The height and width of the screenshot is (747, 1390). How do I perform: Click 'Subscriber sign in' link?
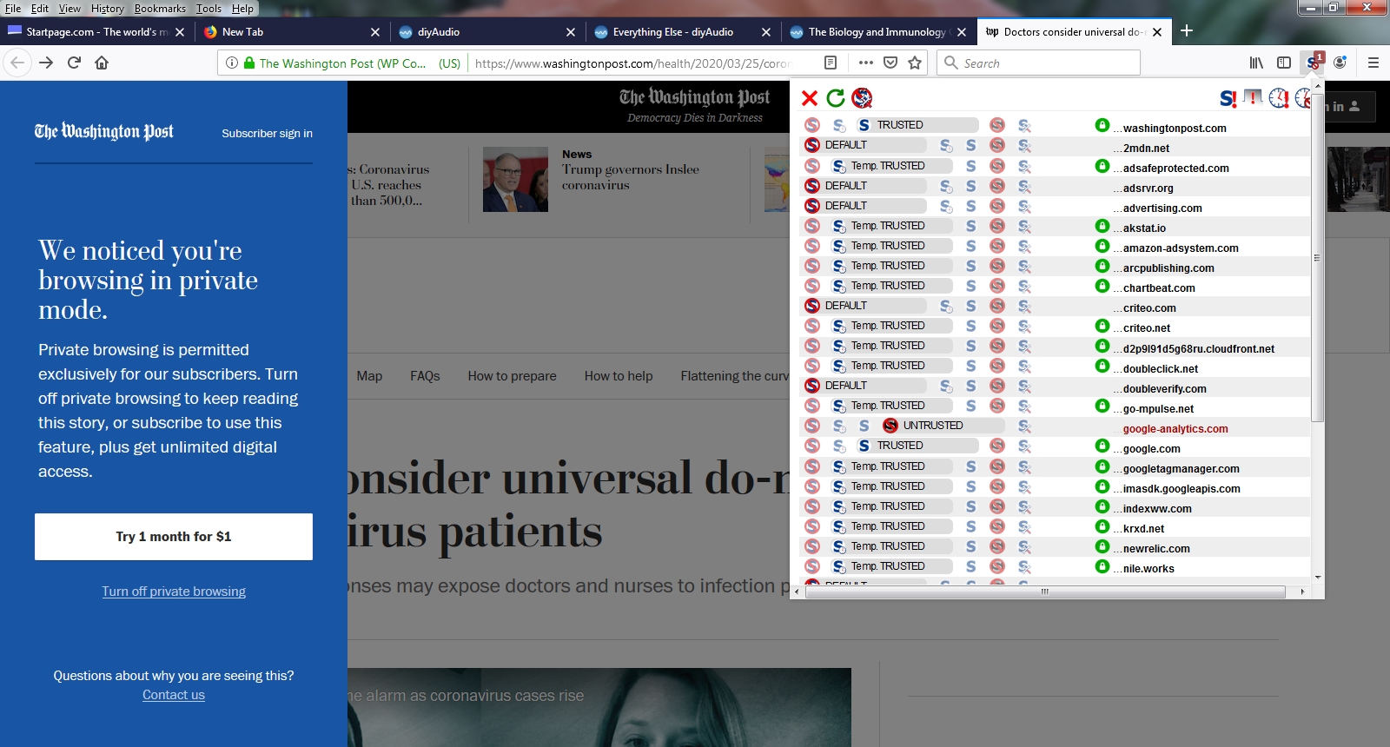click(267, 134)
